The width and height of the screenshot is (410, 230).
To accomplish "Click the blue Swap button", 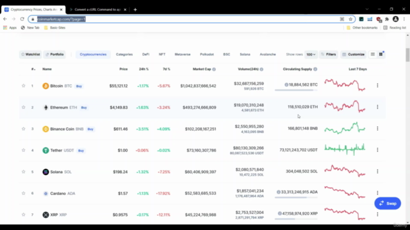I will (388, 203).
